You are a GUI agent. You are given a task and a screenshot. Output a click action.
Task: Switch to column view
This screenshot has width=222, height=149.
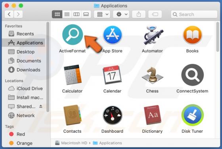pos(77,14)
